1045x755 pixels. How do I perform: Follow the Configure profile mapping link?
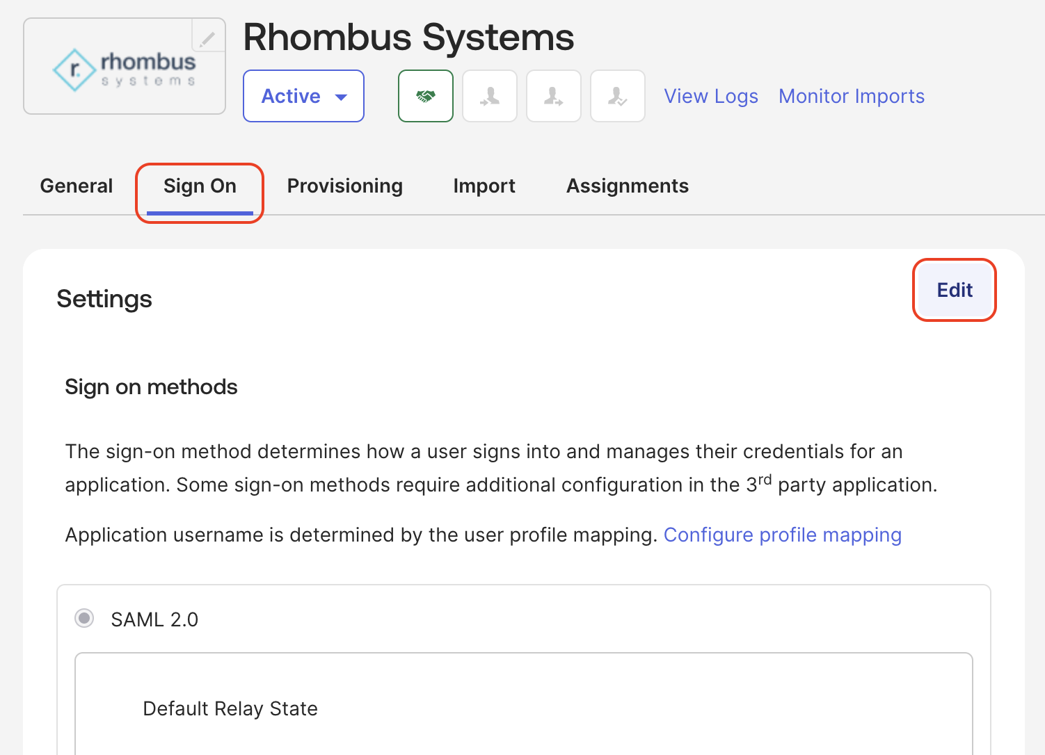[x=783, y=535]
